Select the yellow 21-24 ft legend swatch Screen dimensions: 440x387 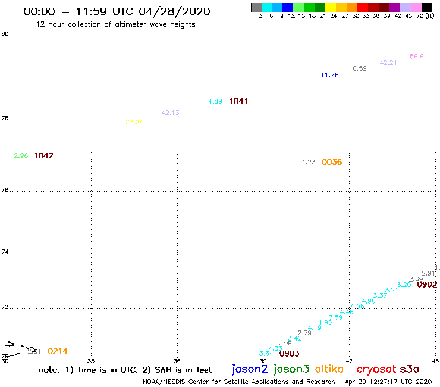pos(331,7)
